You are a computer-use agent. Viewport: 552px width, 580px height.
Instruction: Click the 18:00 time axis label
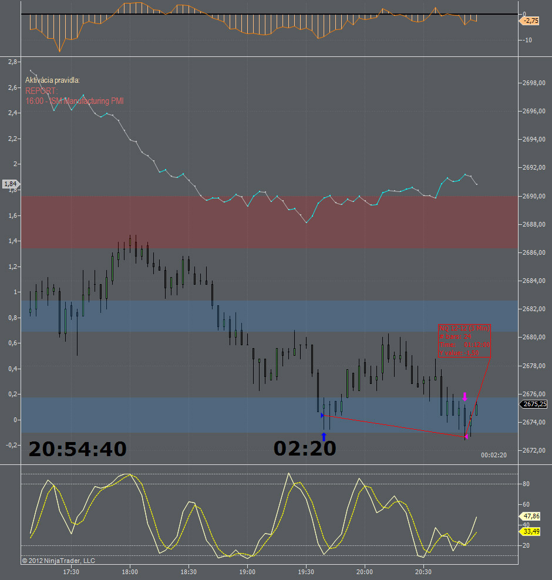[x=130, y=572]
